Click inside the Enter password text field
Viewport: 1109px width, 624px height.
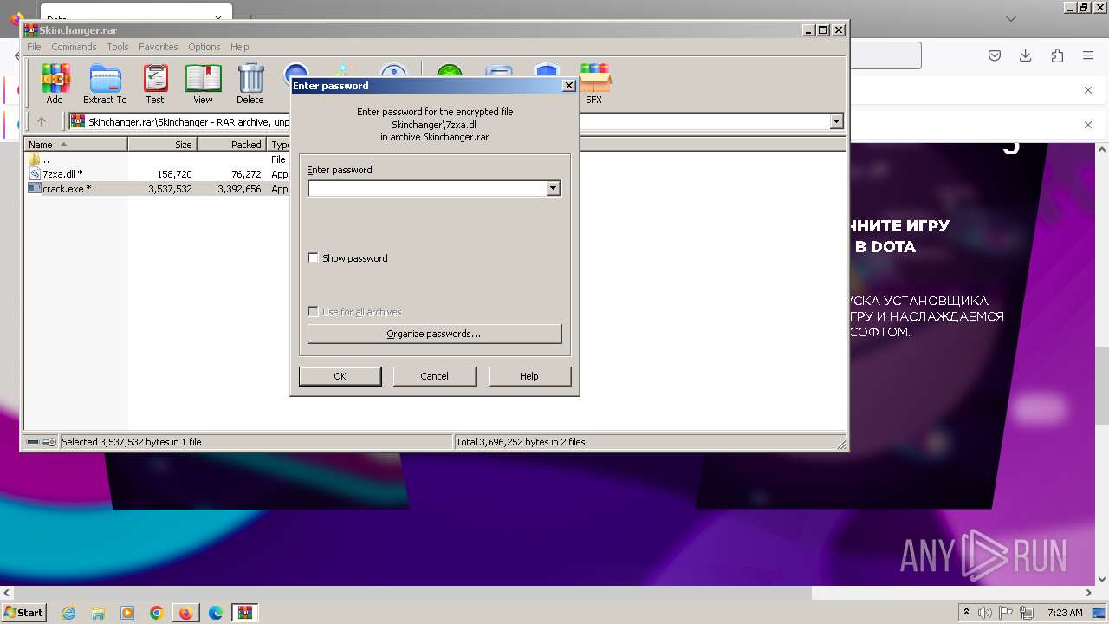click(427, 188)
